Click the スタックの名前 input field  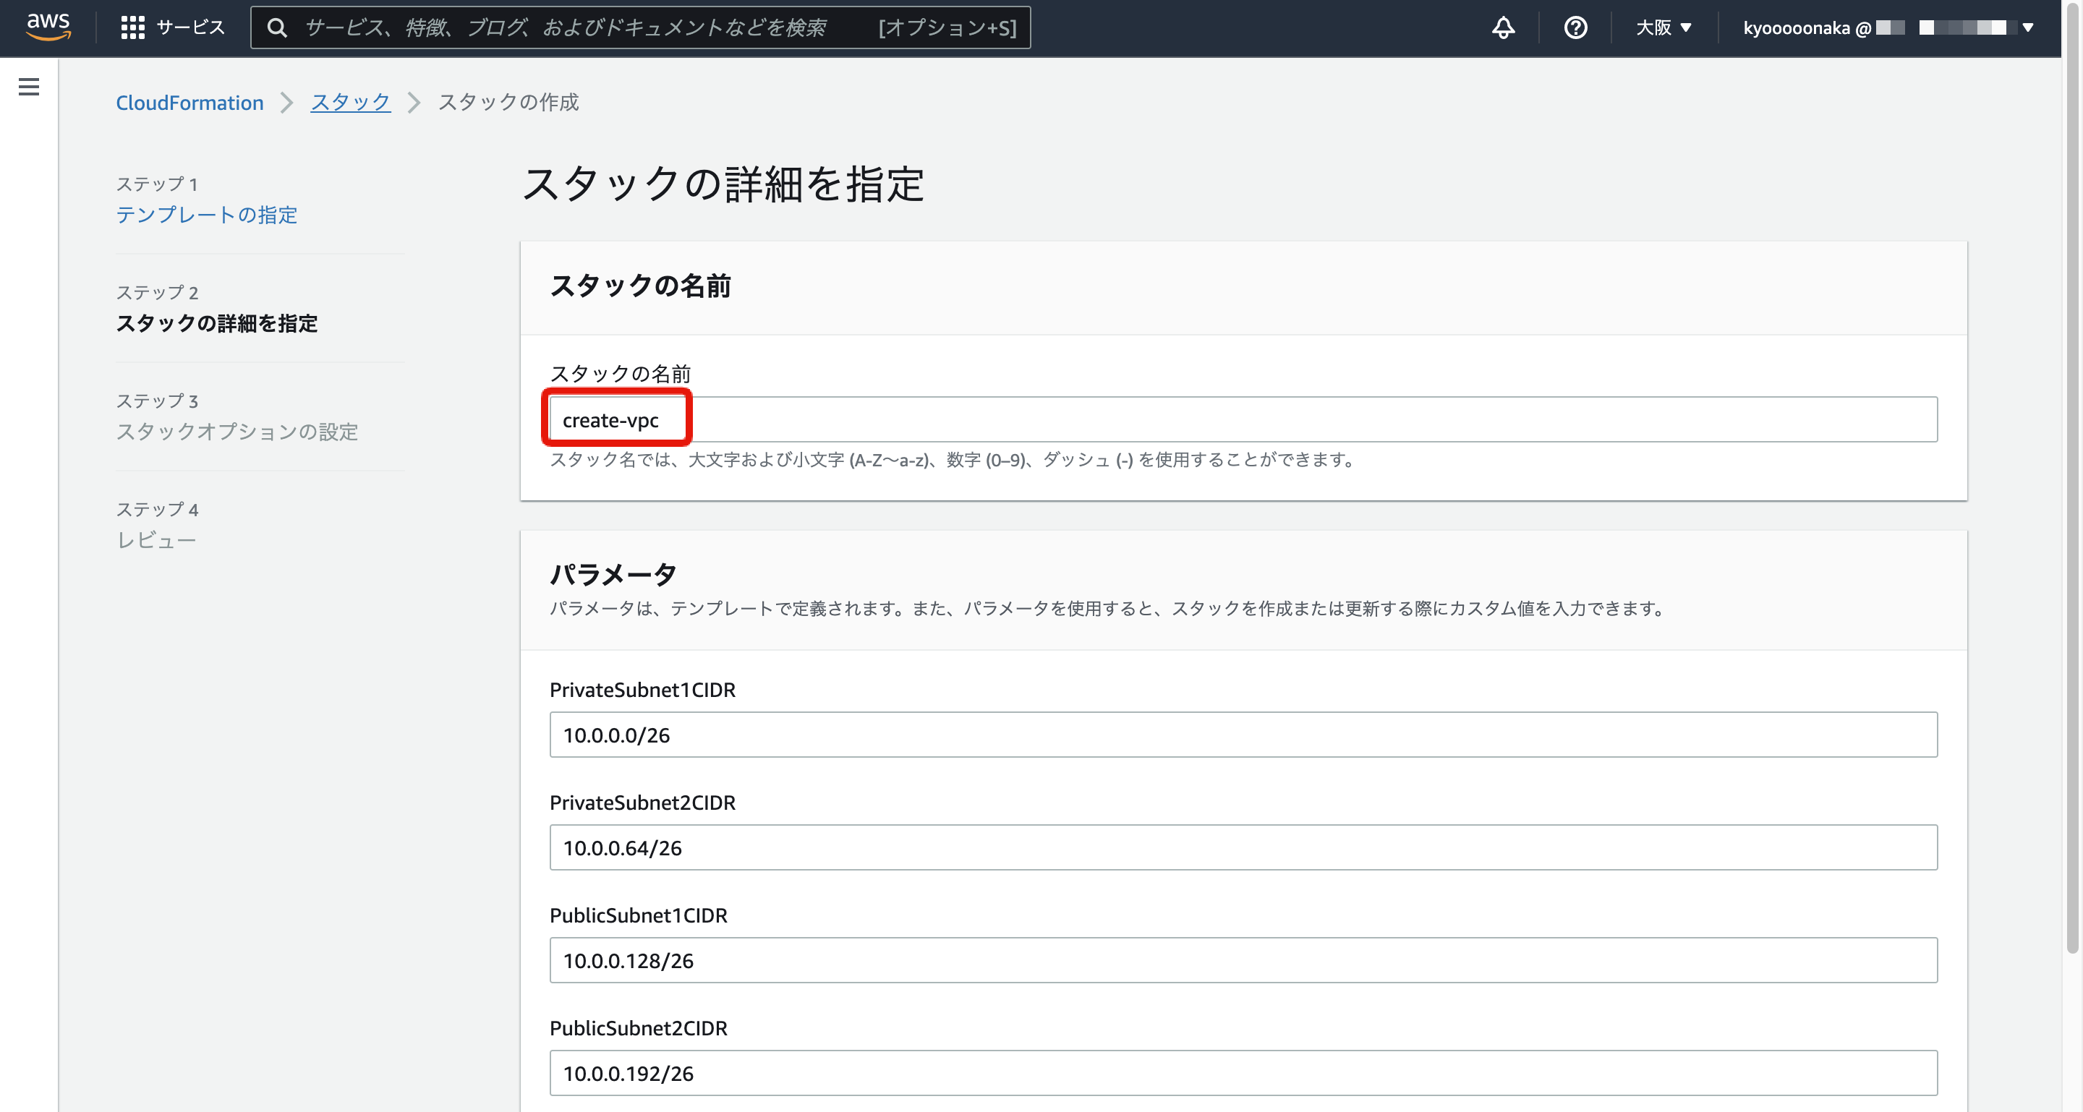tap(1243, 419)
